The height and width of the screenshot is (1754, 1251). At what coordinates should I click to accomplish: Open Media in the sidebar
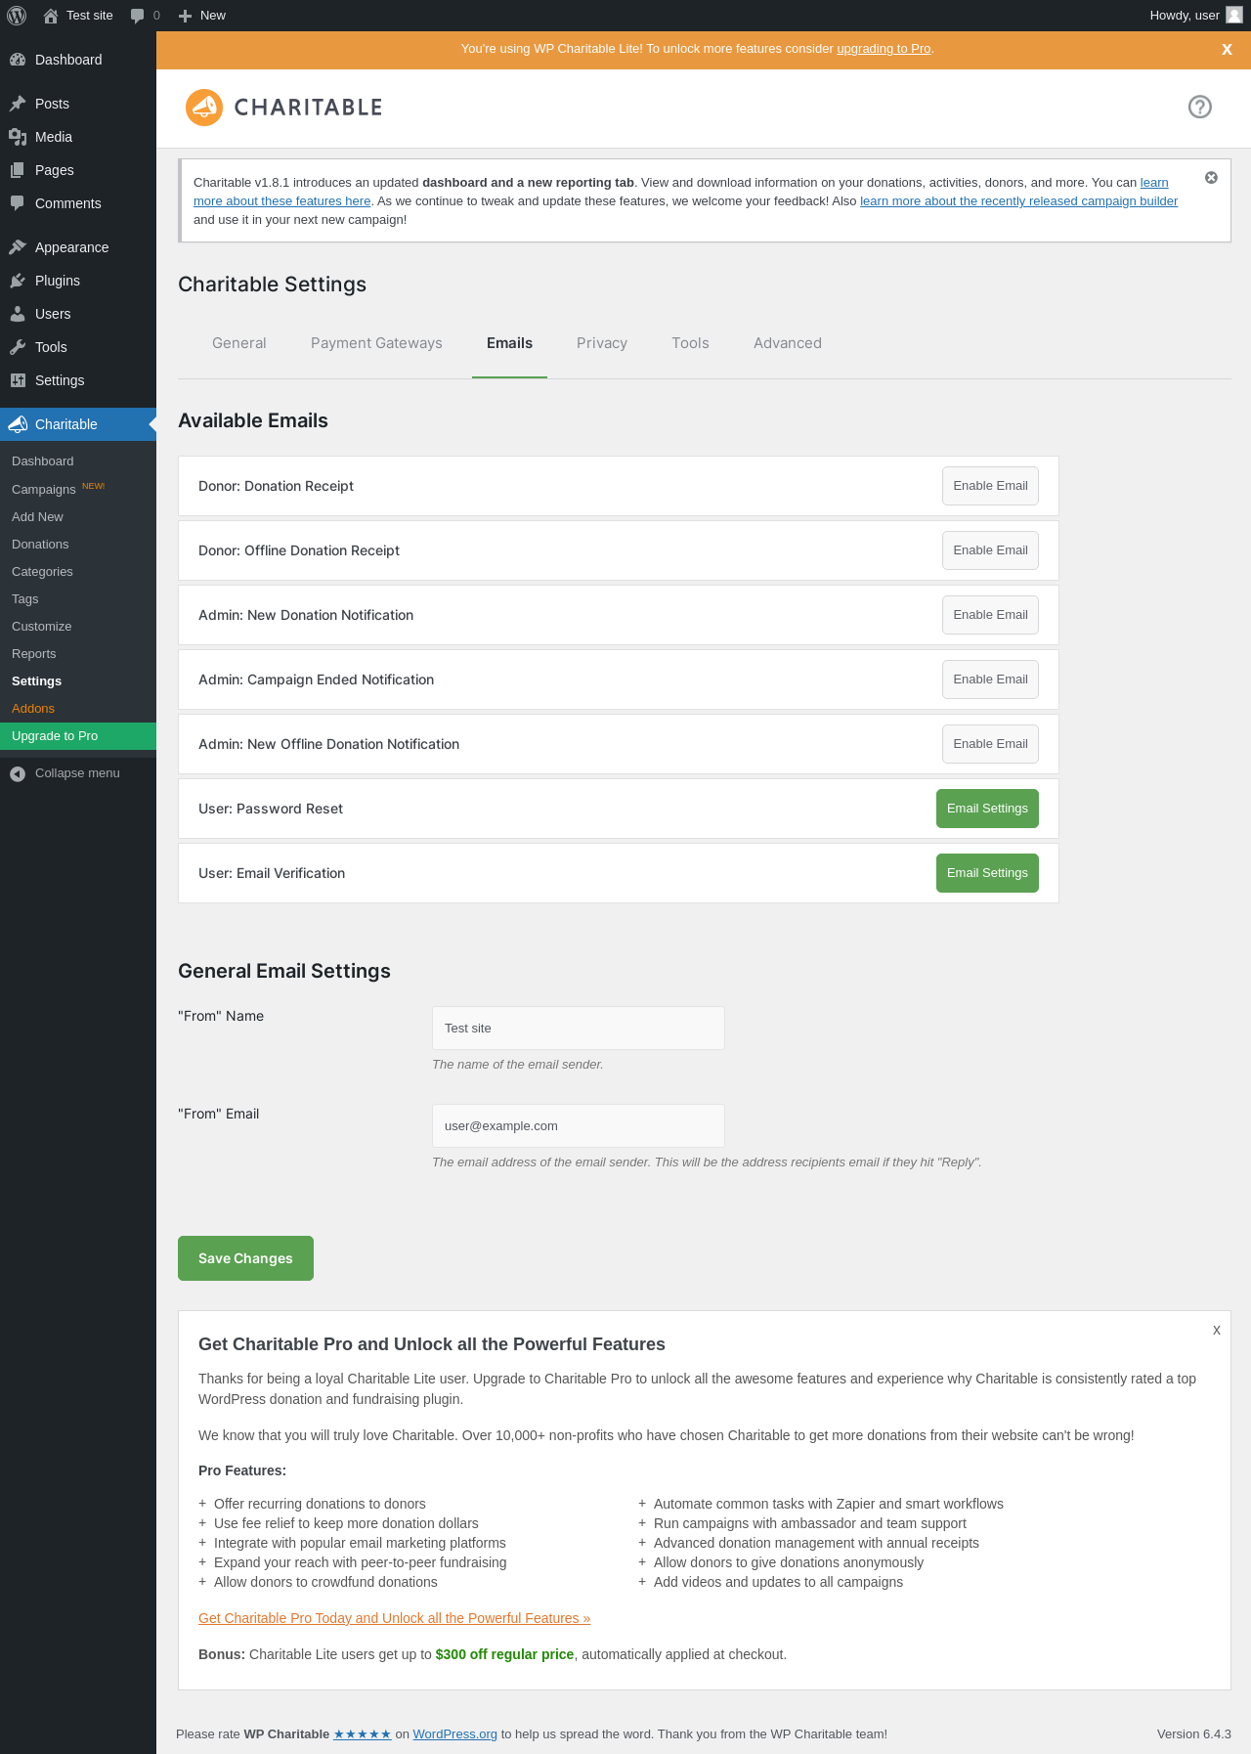coord(78,137)
